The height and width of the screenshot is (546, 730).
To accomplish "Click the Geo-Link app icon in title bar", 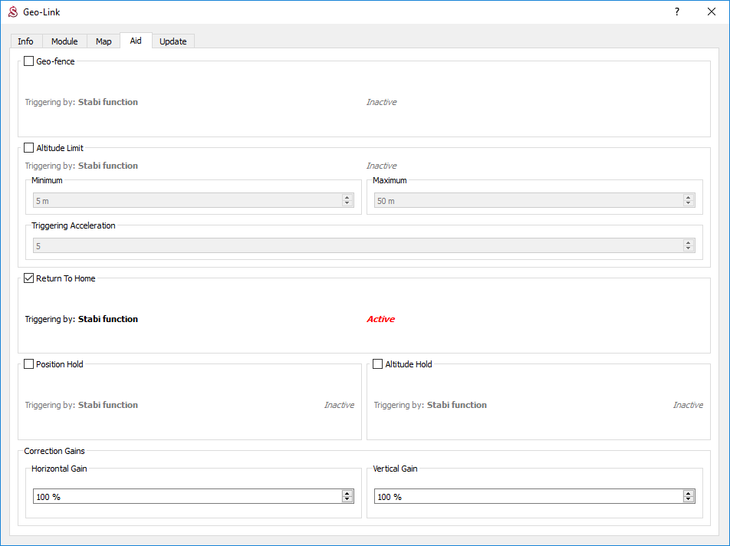I will [13, 12].
